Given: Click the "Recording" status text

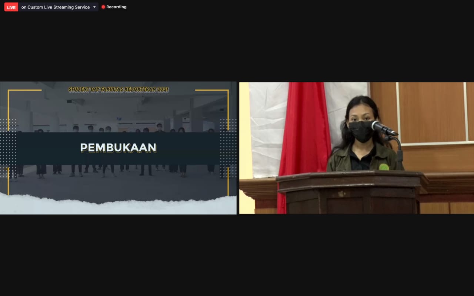Looking at the screenshot, I should pos(116,7).
